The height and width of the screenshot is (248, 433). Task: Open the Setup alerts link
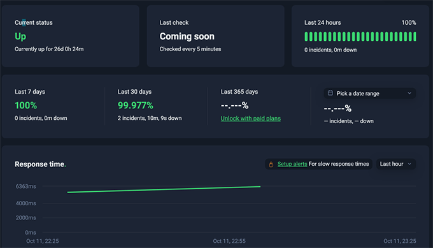pyautogui.click(x=292, y=164)
